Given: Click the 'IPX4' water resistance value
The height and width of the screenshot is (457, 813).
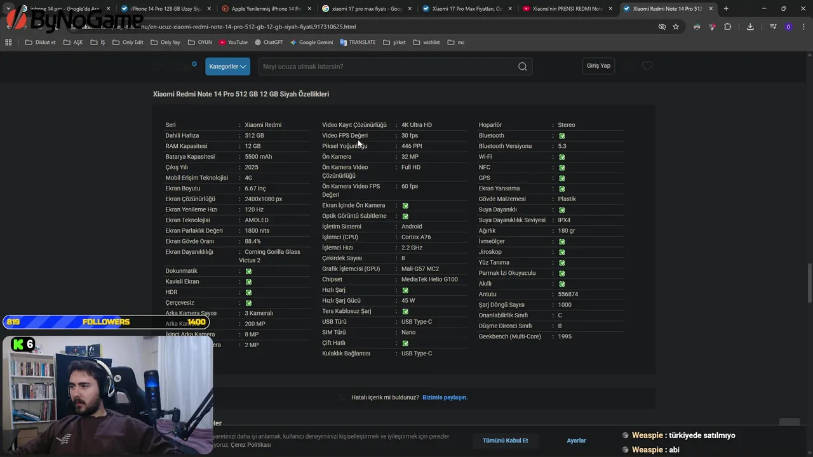Looking at the screenshot, I should pyautogui.click(x=564, y=220).
